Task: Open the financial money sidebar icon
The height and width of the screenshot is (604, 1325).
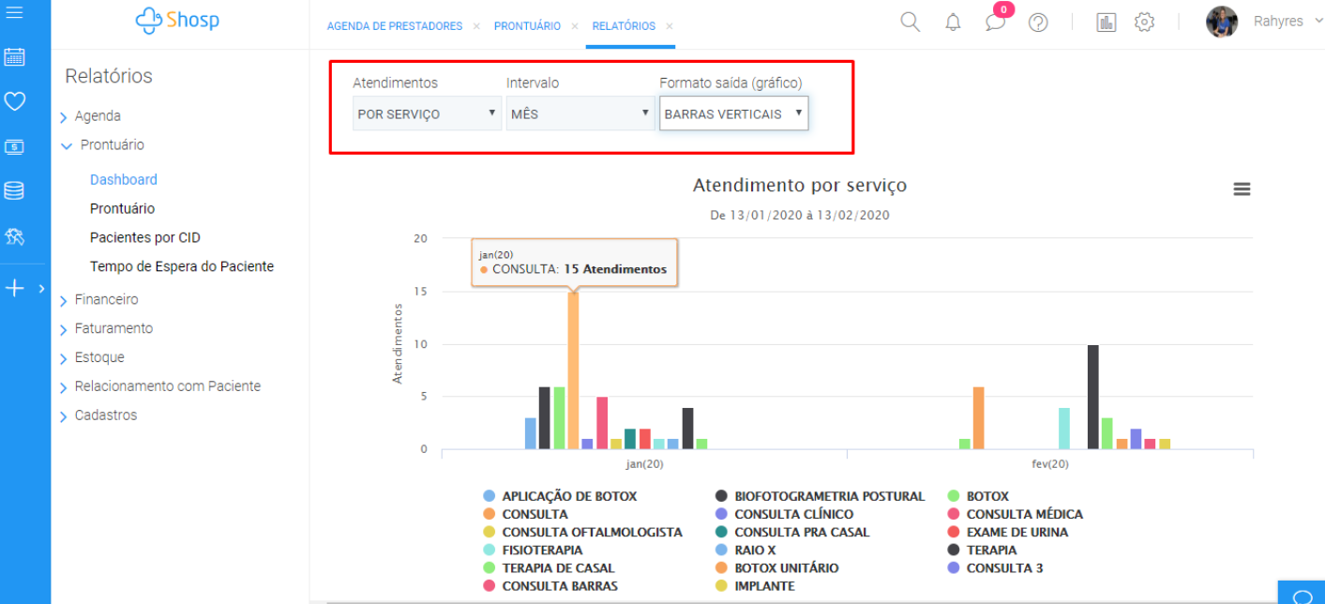Action: tap(14, 146)
